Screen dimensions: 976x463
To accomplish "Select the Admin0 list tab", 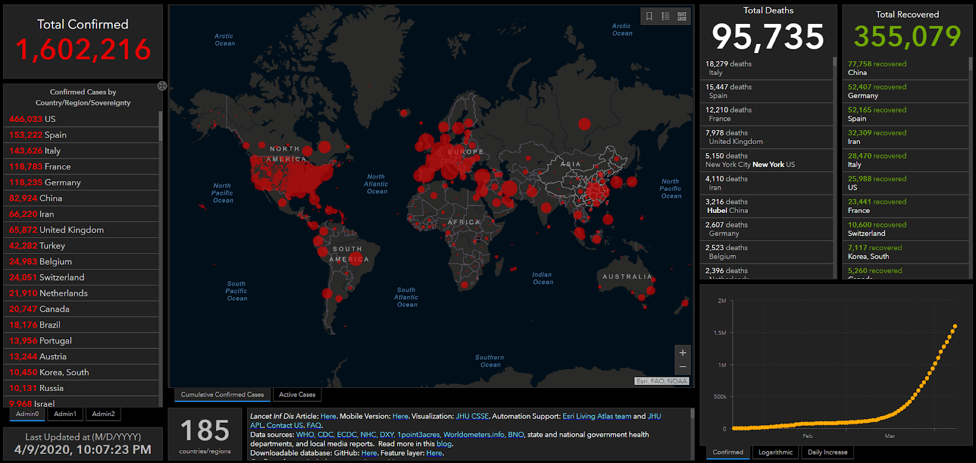I will pos(27,414).
